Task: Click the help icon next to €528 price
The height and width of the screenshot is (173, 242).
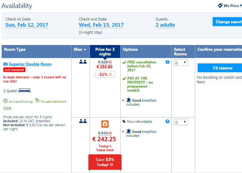Action: (x=110, y=62)
